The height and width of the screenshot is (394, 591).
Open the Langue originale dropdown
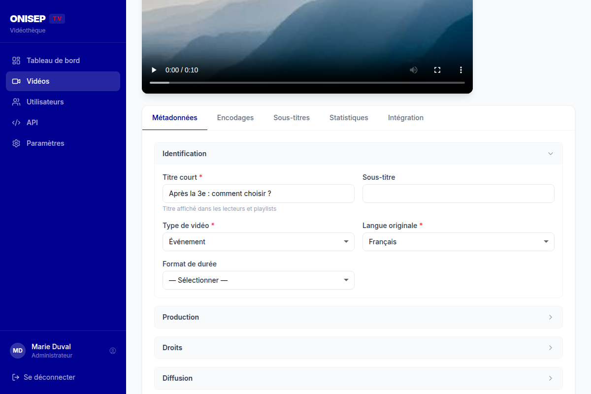tap(459, 242)
